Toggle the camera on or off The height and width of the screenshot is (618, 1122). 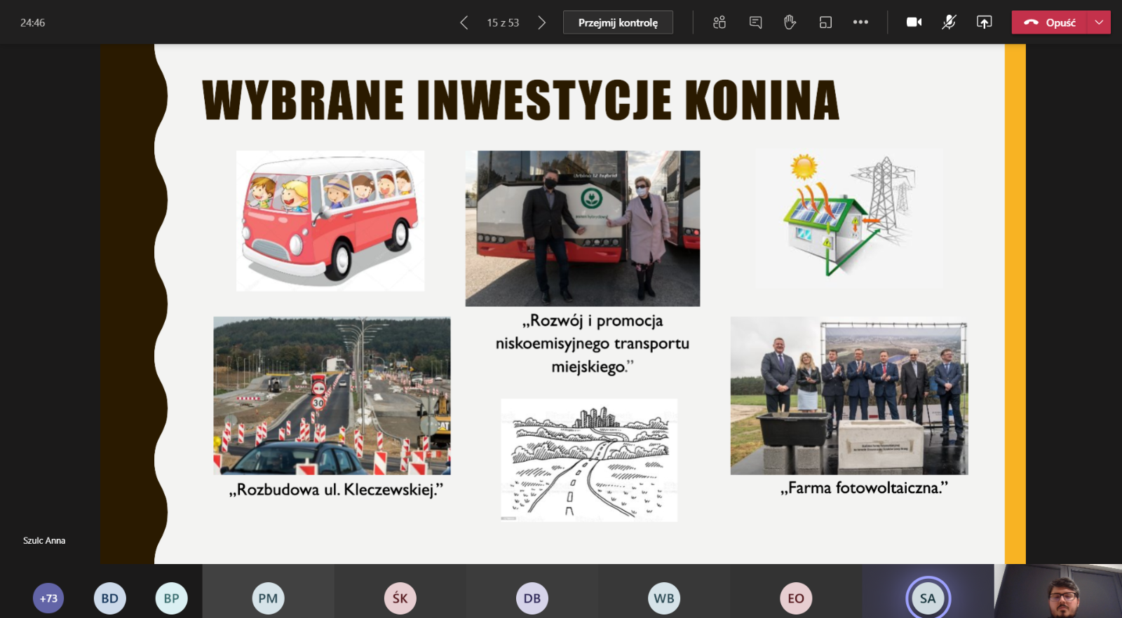[x=914, y=22]
